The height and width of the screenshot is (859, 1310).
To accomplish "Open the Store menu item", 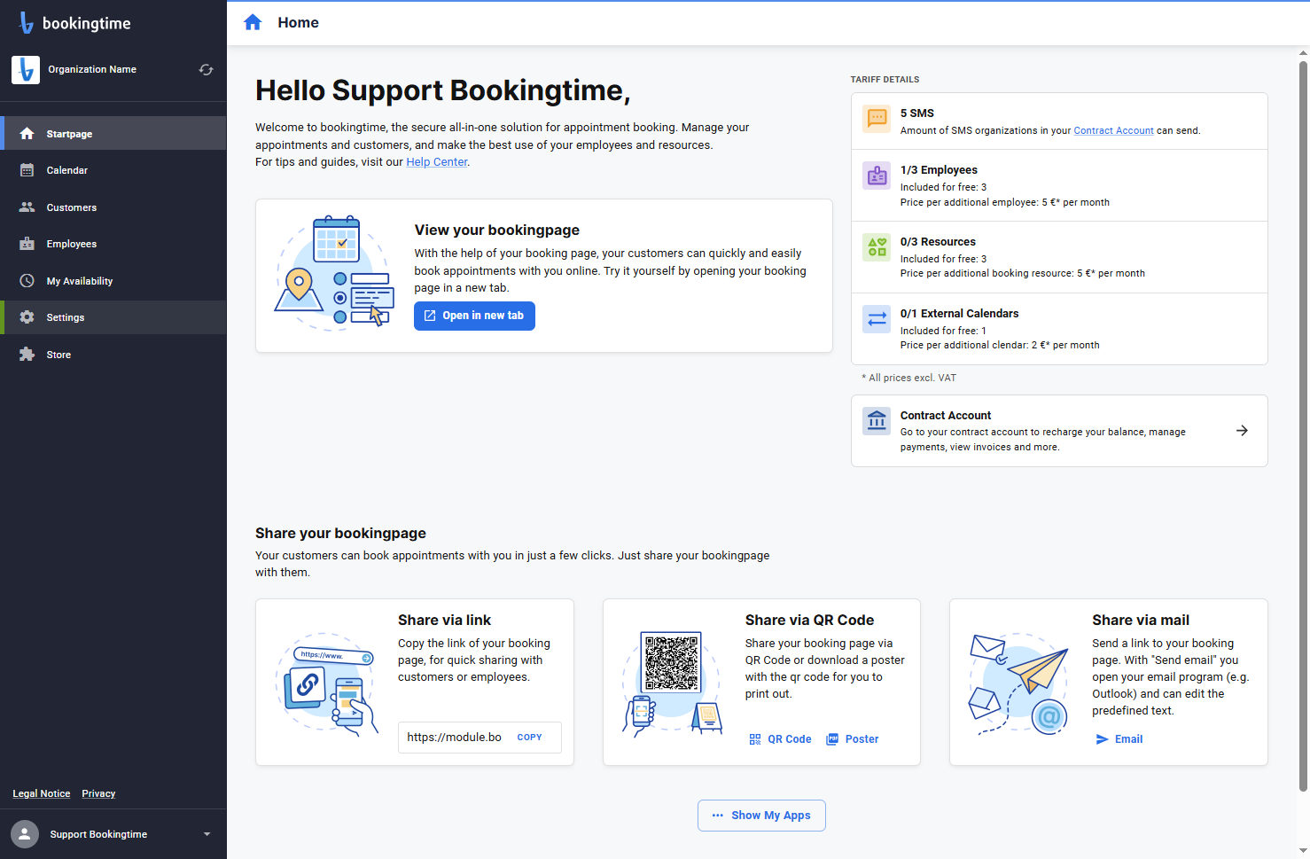I will (x=113, y=355).
